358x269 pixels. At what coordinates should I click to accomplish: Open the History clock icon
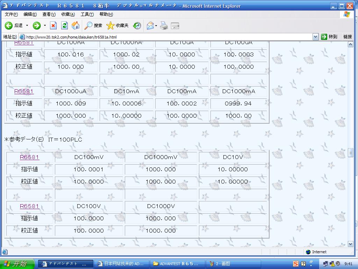(x=137, y=26)
